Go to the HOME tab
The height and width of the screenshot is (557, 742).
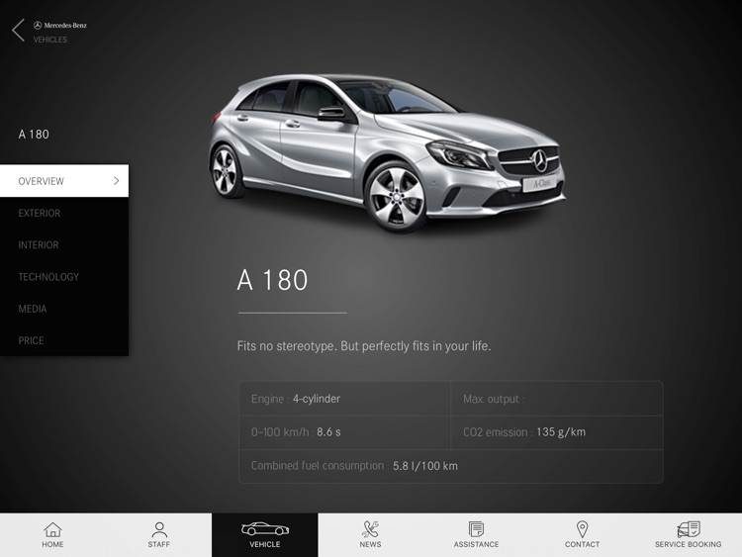coord(52,535)
